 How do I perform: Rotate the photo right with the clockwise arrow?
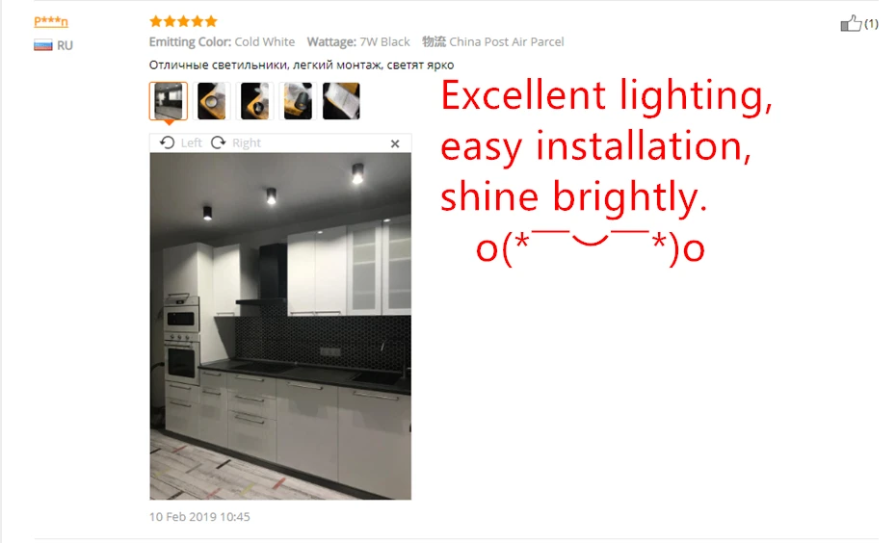pos(219,142)
